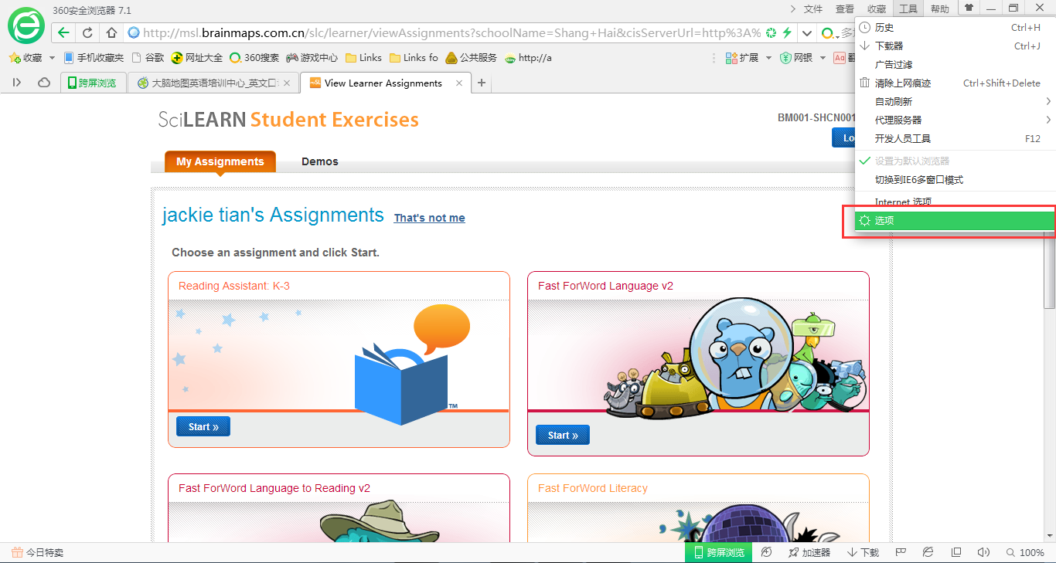This screenshot has width=1056, height=563.
Task: Start Reading Assistant: K-3 assignment
Action: [203, 426]
